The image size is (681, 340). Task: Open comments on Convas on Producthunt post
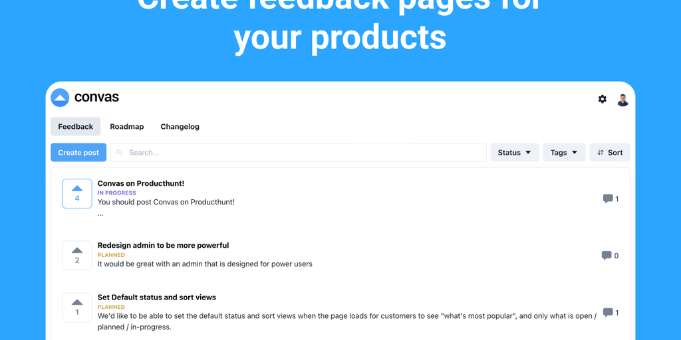point(608,199)
